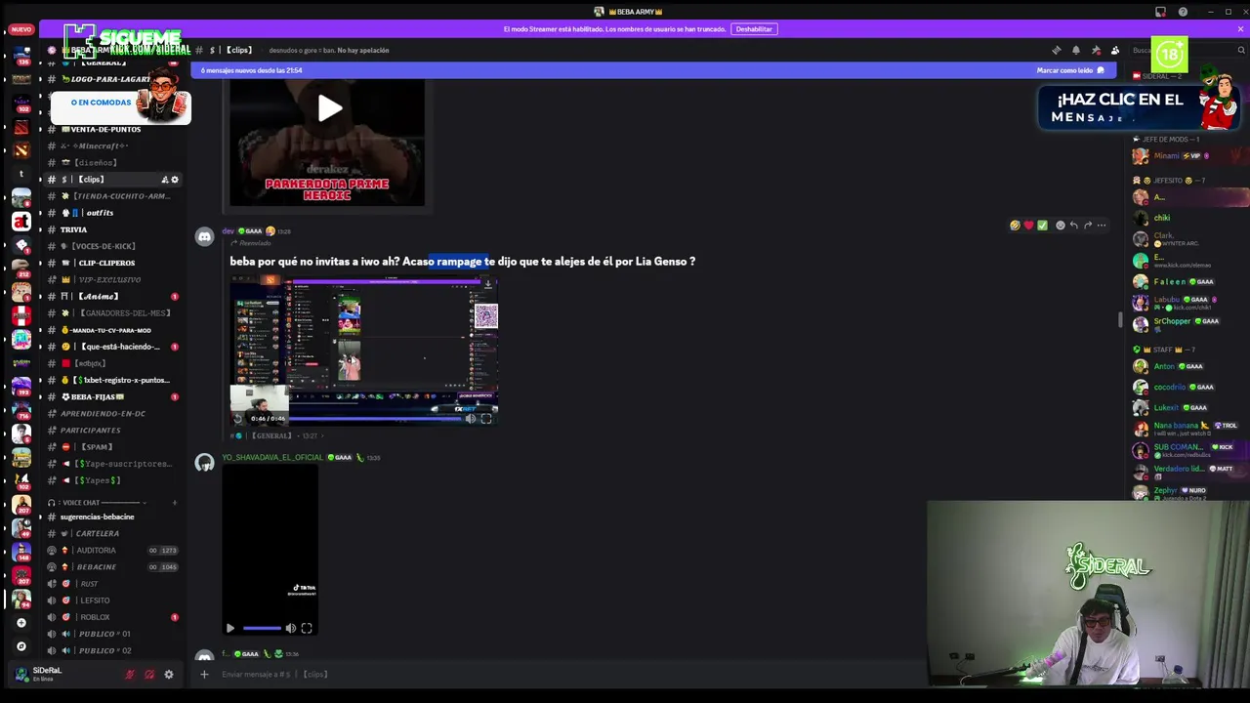This screenshot has width=1250, height=703.
Task: Open more options three dots on message
Action: tap(1101, 226)
